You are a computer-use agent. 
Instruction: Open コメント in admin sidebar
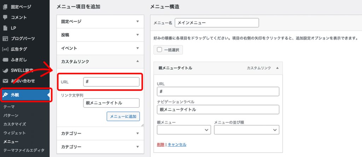click(19, 17)
